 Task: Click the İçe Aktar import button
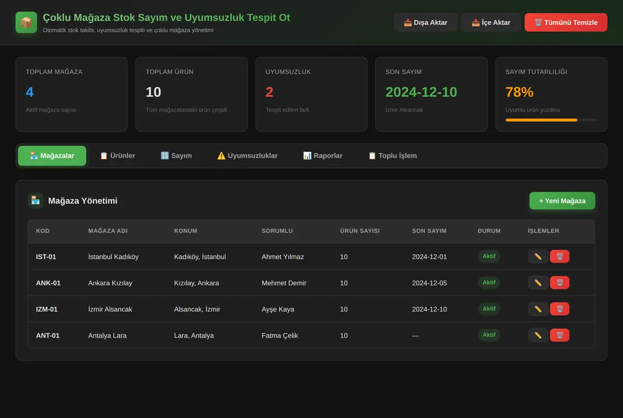tap(491, 22)
